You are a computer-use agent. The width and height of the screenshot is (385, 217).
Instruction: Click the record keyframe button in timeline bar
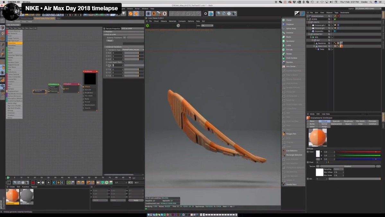pos(33,183)
